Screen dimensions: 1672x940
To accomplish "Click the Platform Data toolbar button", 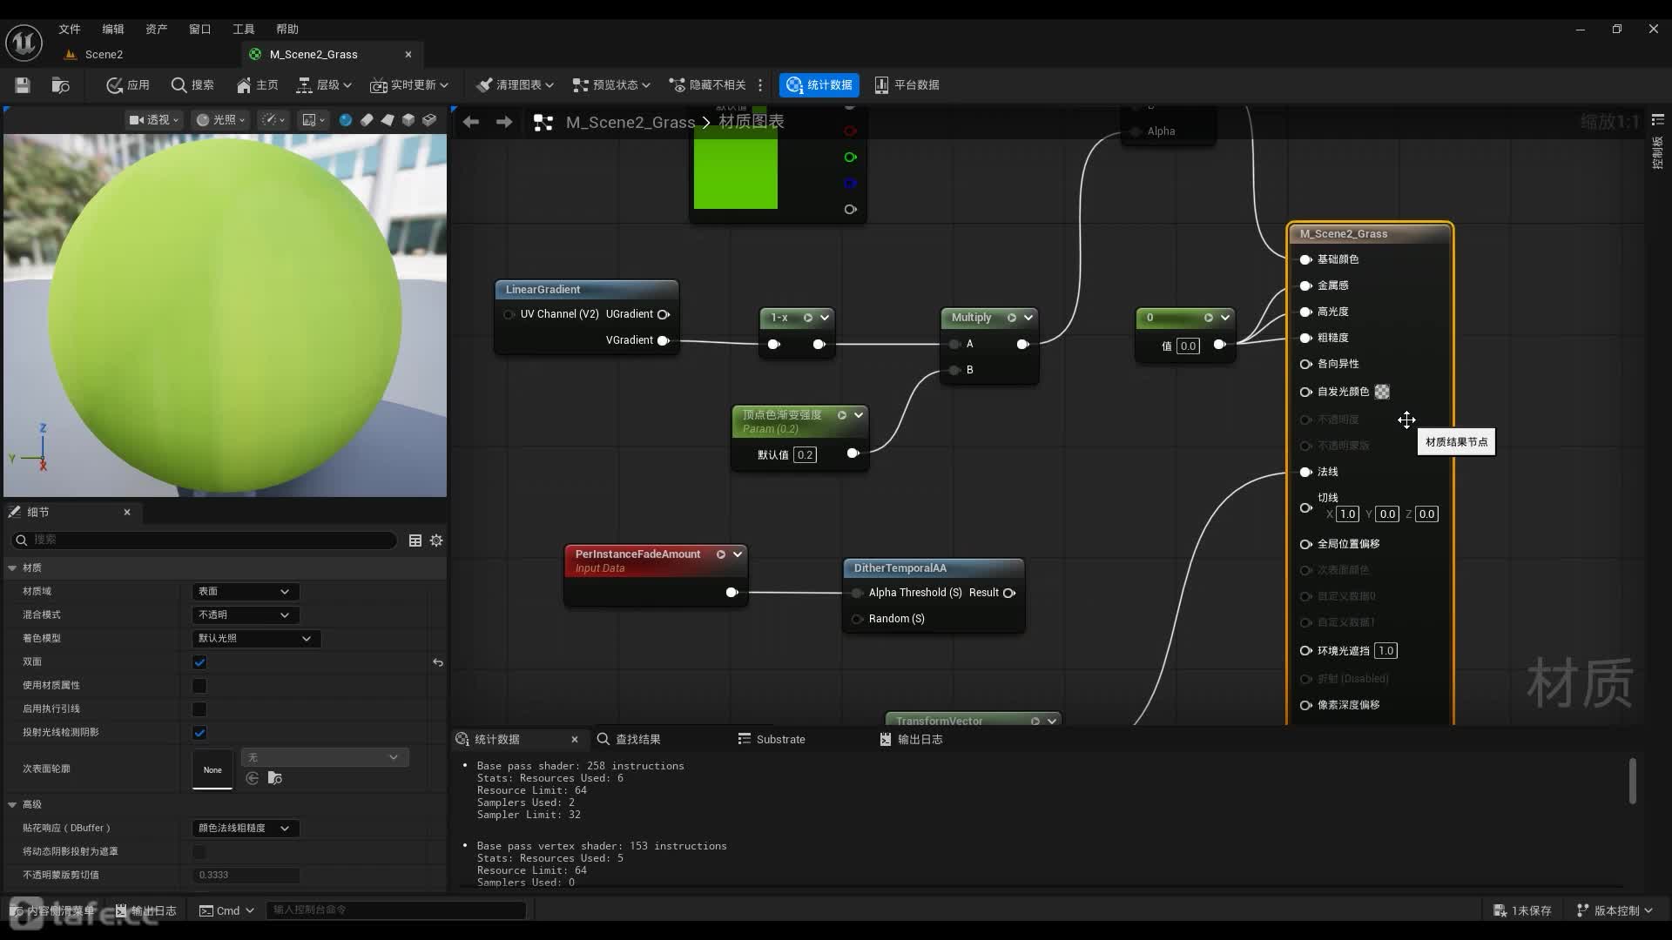I will (907, 84).
